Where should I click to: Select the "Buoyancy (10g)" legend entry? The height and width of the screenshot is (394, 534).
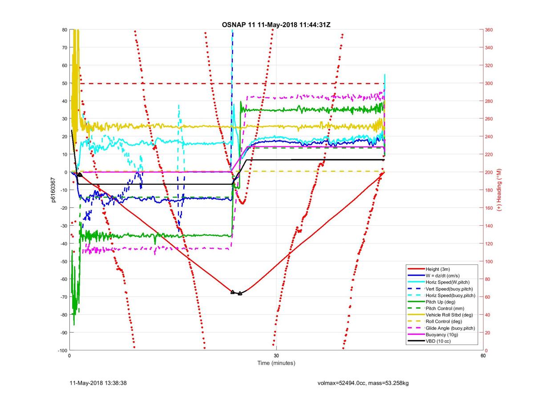pos(441,335)
